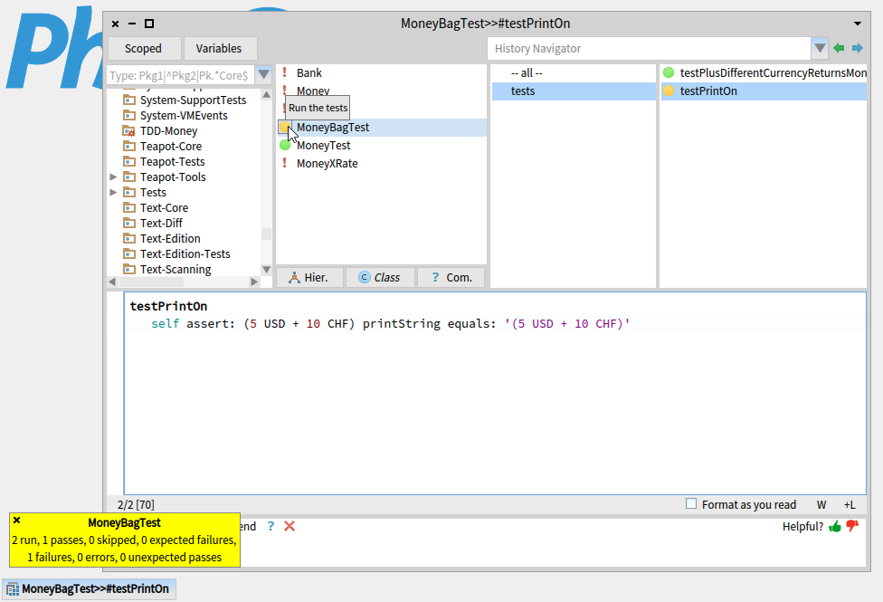Click the History Navigator field
The height and width of the screenshot is (602, 883).
click(x=649, y=49)
